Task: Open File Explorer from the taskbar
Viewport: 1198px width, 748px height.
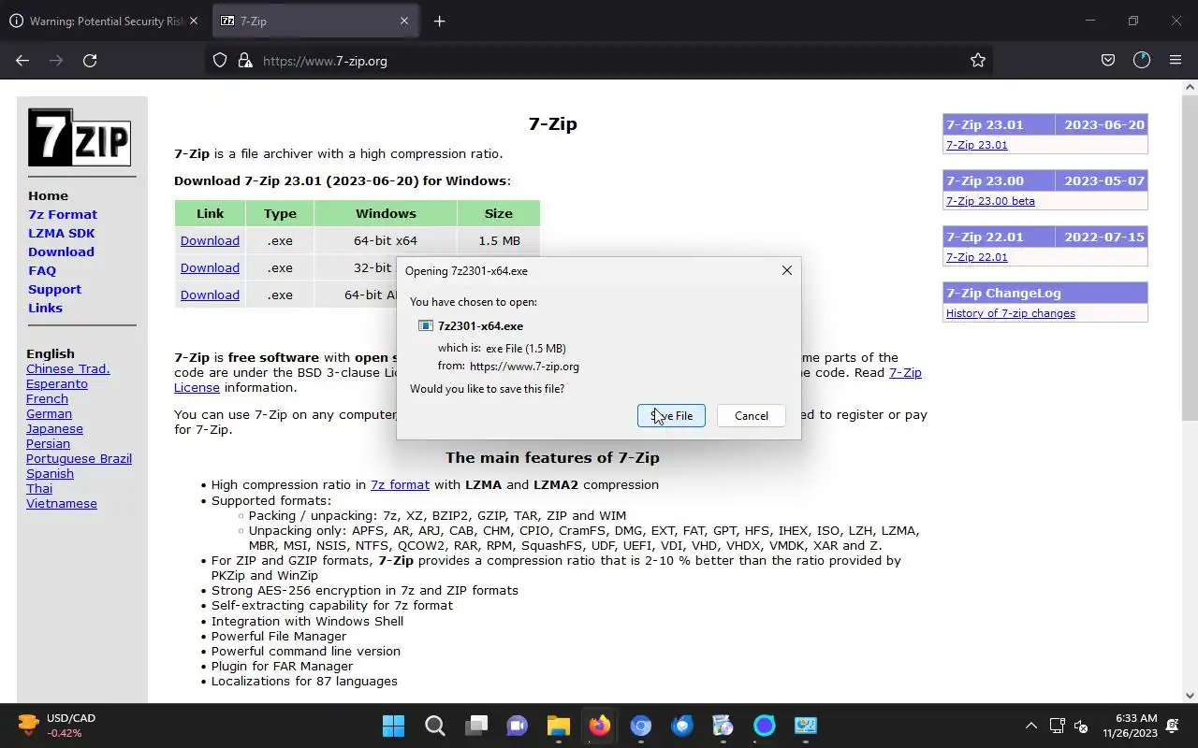Action: pyautogui.click(x=559, y=726)
